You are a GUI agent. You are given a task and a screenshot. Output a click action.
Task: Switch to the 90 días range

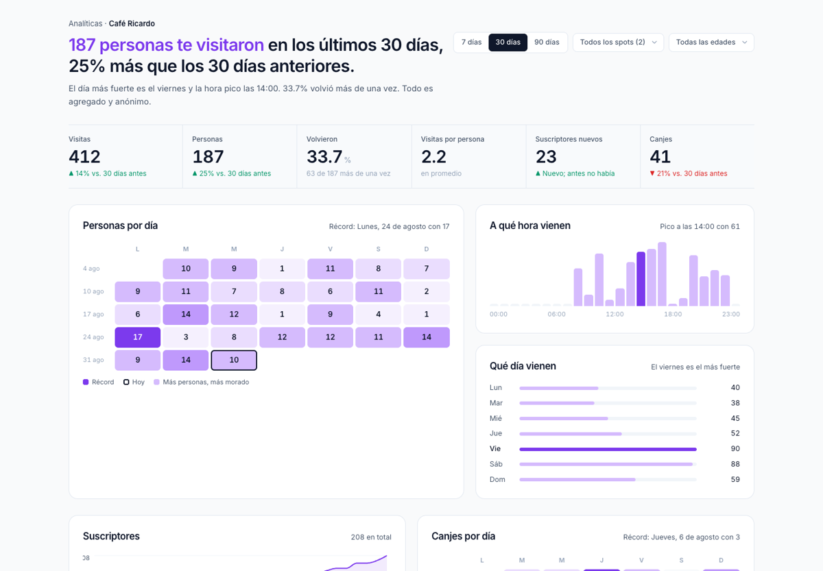[547, 42]
